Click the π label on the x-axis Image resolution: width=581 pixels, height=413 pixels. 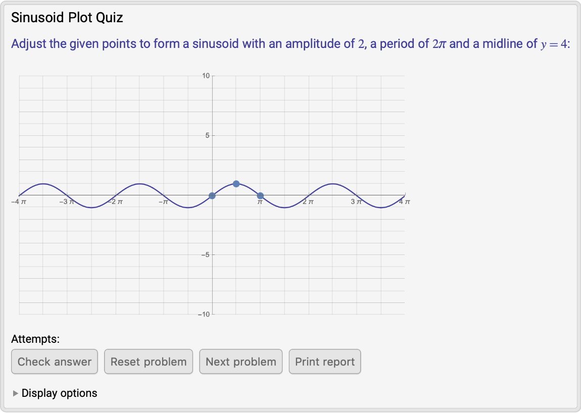click(x=260, y=201)
